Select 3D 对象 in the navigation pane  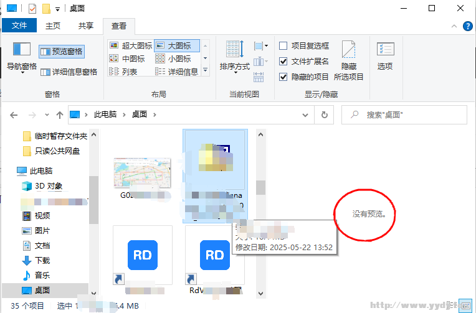tap(42, 186)
